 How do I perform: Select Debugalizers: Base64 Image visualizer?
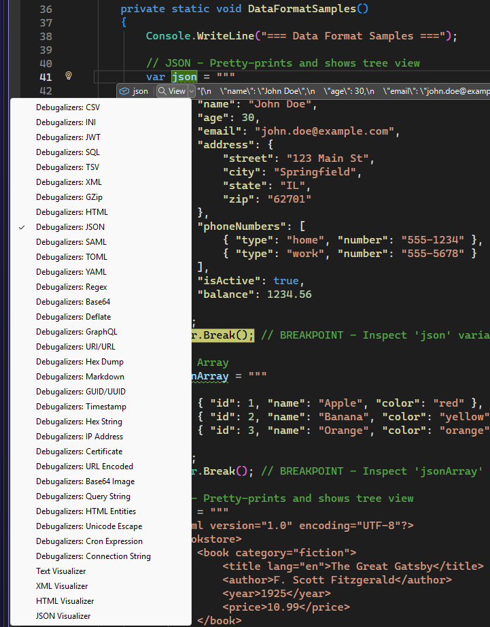point(101,481)
